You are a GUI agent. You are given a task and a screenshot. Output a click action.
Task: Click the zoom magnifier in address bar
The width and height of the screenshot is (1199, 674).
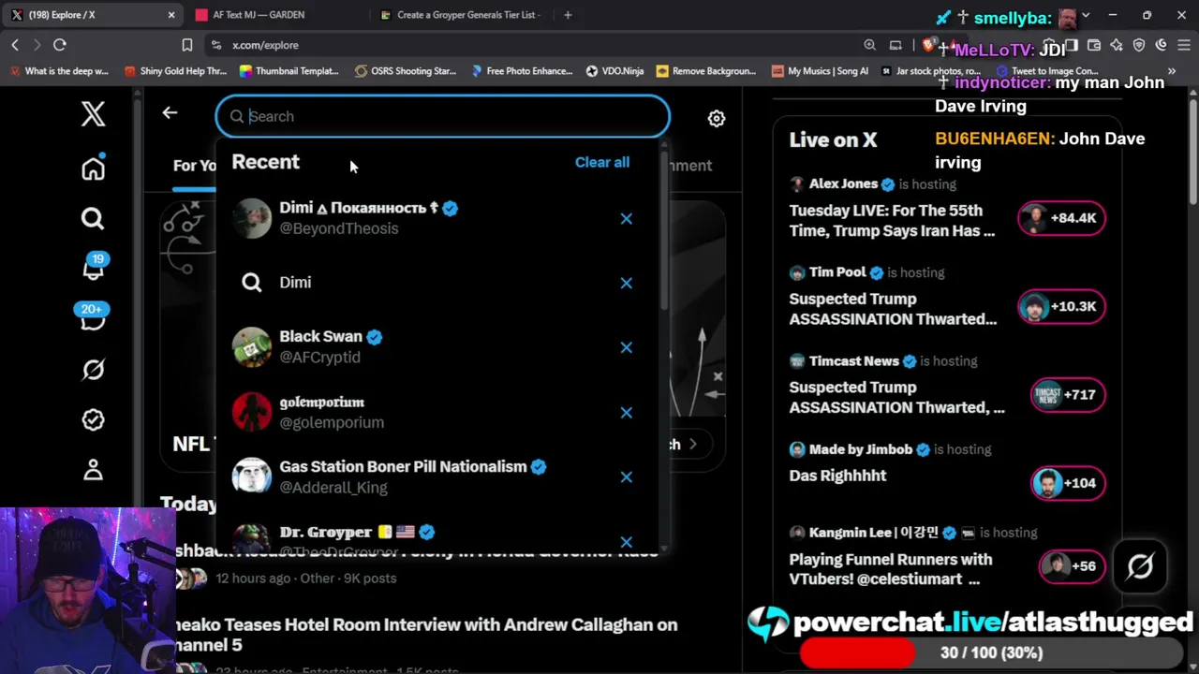point(870,45)
